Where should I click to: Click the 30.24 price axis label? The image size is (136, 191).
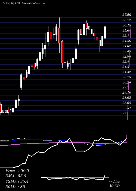(x=126, y=82)
